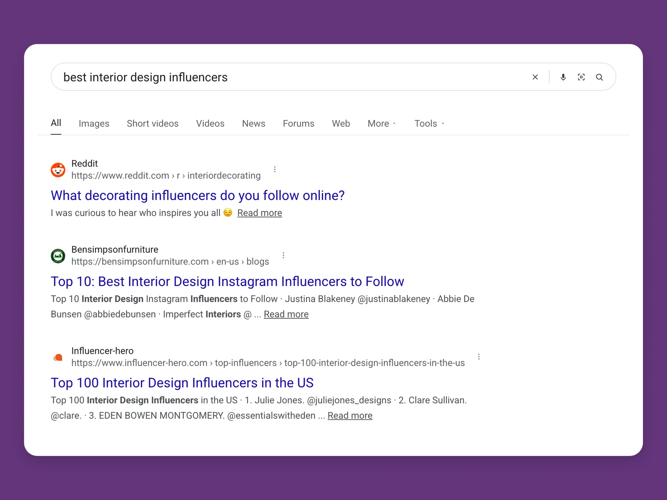Image resolution: width=667 pixels, height=500 pixels.
Task: Open 'What decorating influencers do you follow online?' link
Action: [x=198, y=195]
